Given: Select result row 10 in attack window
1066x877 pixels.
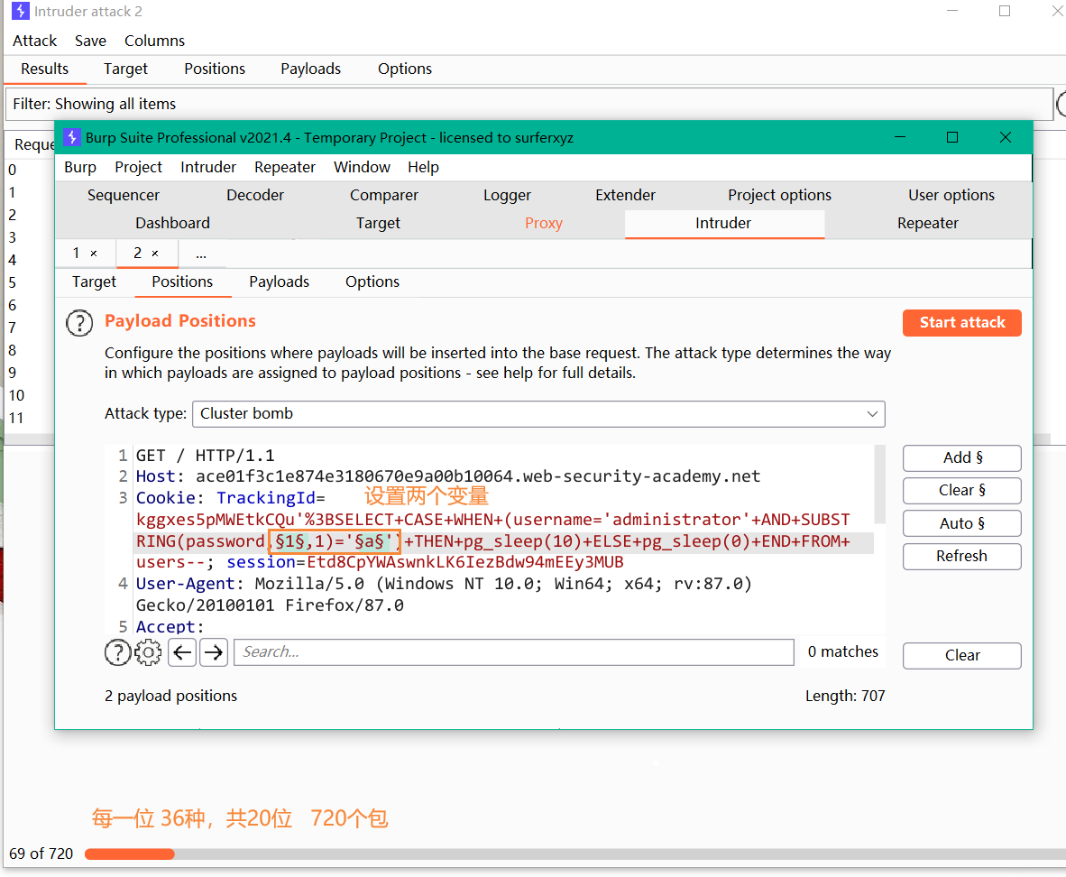Looking at the screenshot, I should tap(29, 396).
